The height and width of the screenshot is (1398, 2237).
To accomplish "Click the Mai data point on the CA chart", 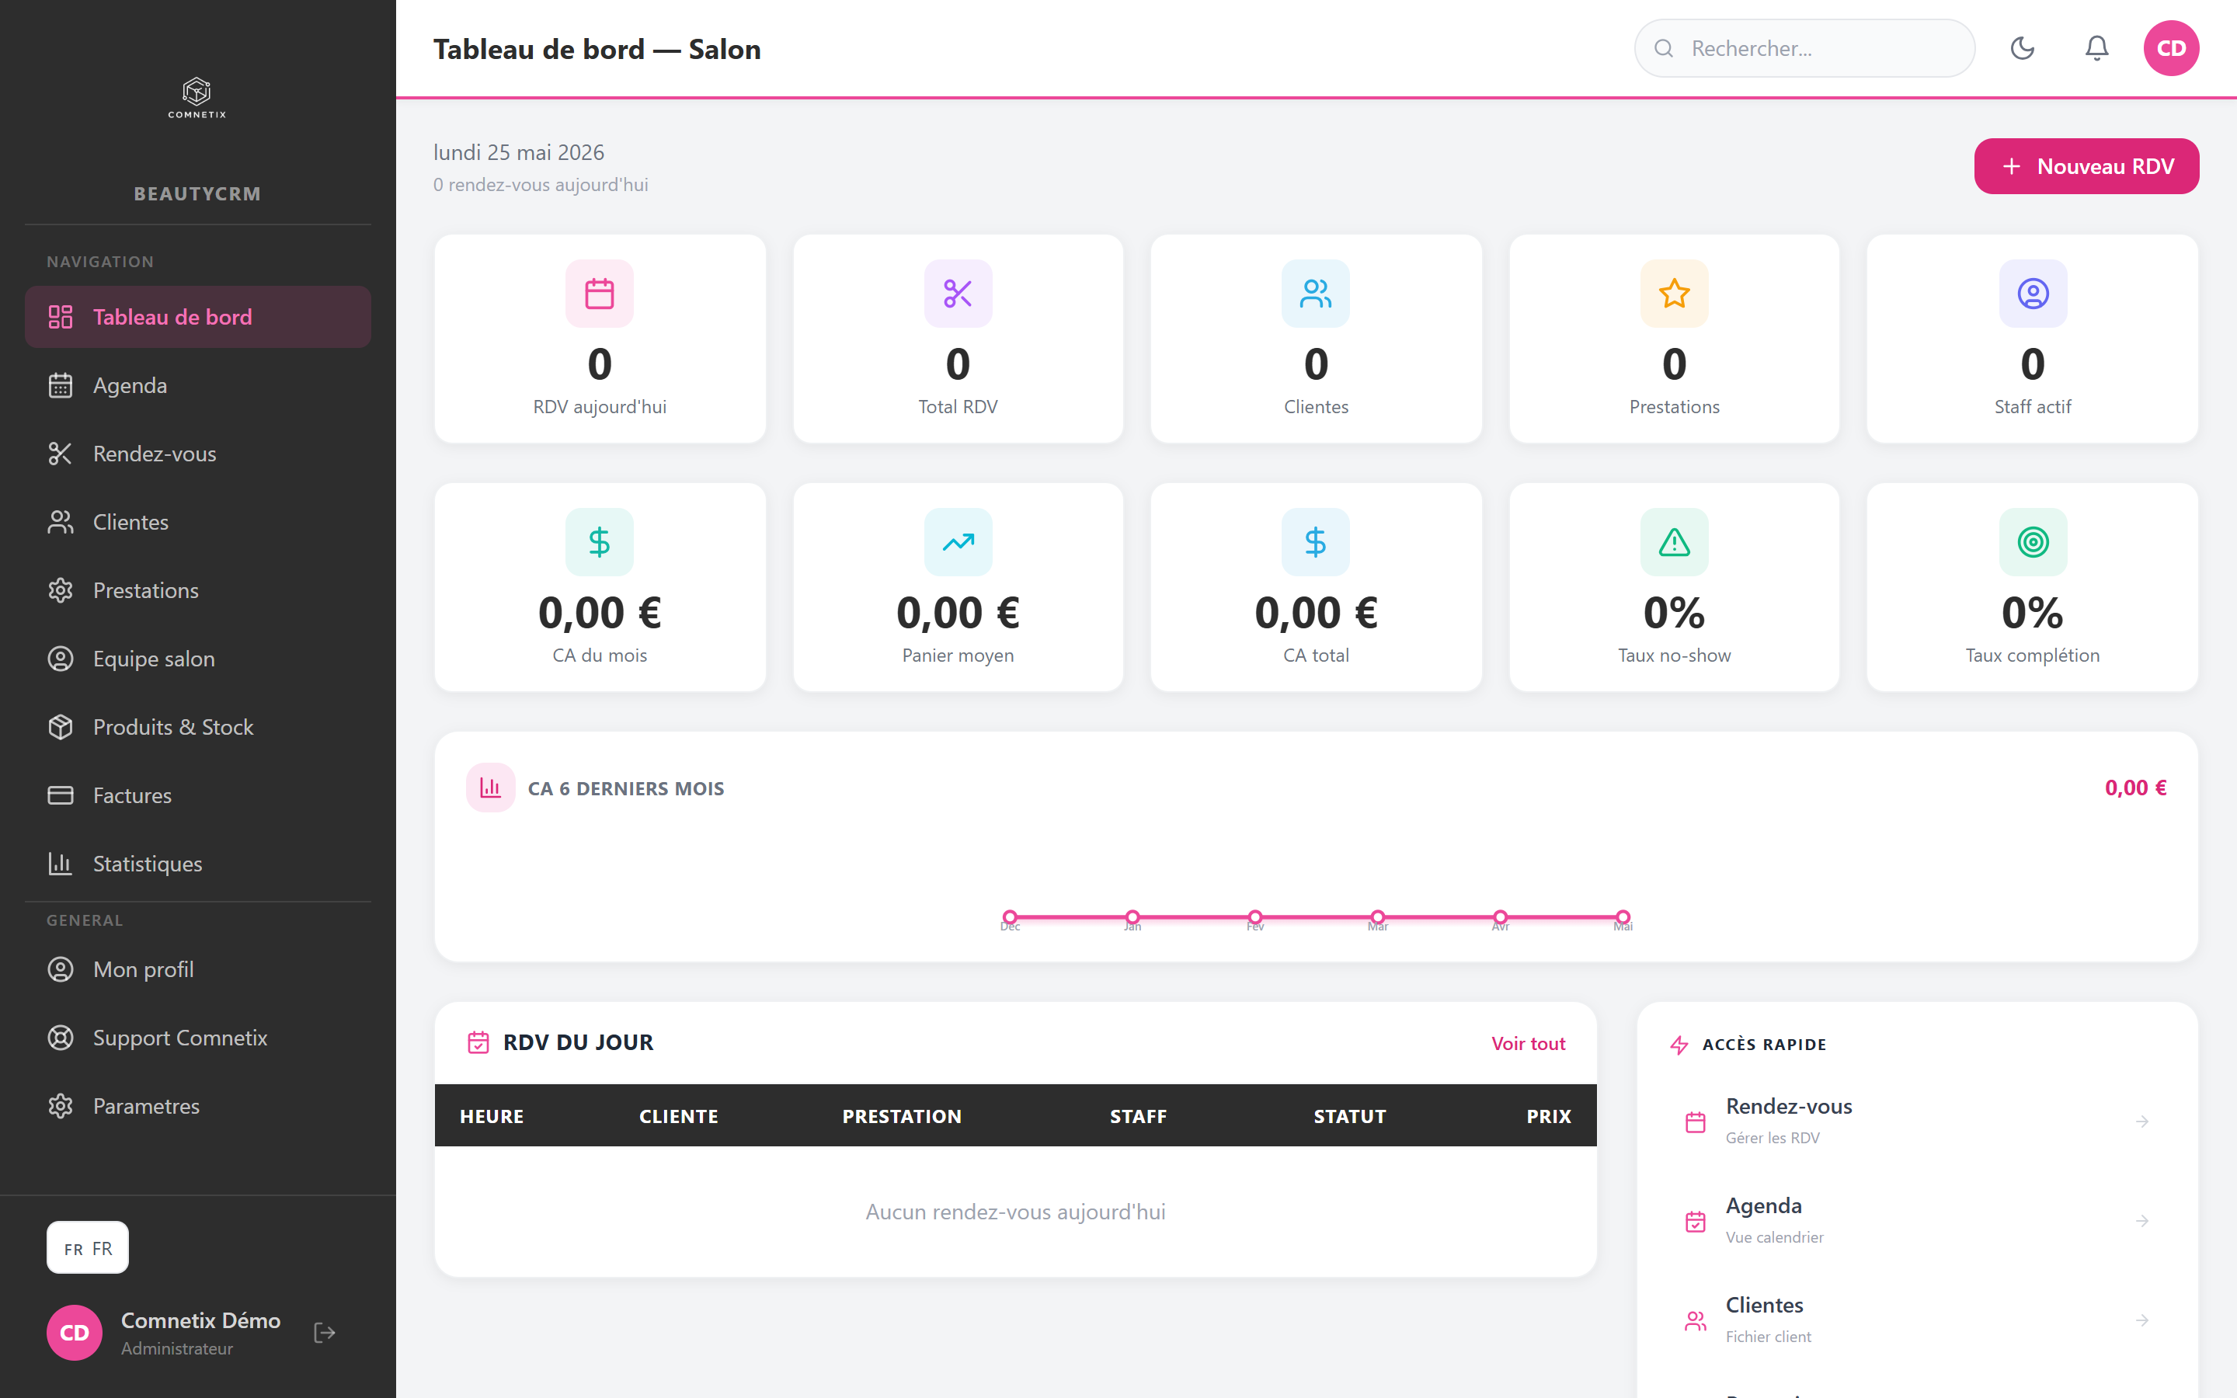I will point(1623,917).
